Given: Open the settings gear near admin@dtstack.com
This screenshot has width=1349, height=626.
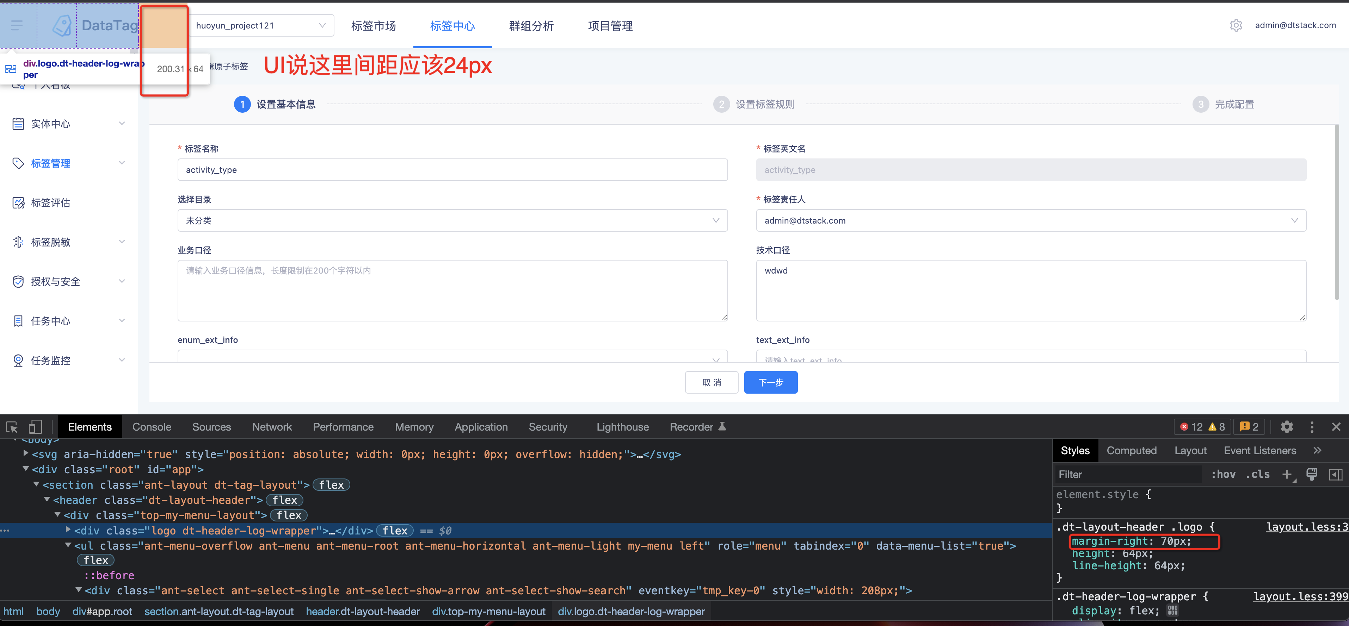Looking at the screenshot, I should click(x=1237, y=25).
